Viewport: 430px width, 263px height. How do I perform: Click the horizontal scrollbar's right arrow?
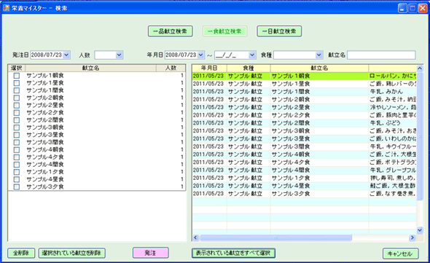[x=413, y=238]
